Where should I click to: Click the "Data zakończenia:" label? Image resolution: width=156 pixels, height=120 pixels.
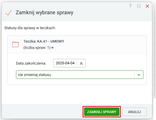tap(31, 63)
